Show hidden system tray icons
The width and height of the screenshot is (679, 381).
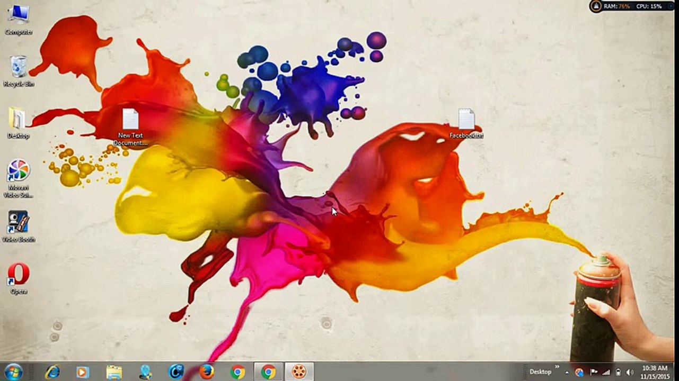click(x=567, y=372)
